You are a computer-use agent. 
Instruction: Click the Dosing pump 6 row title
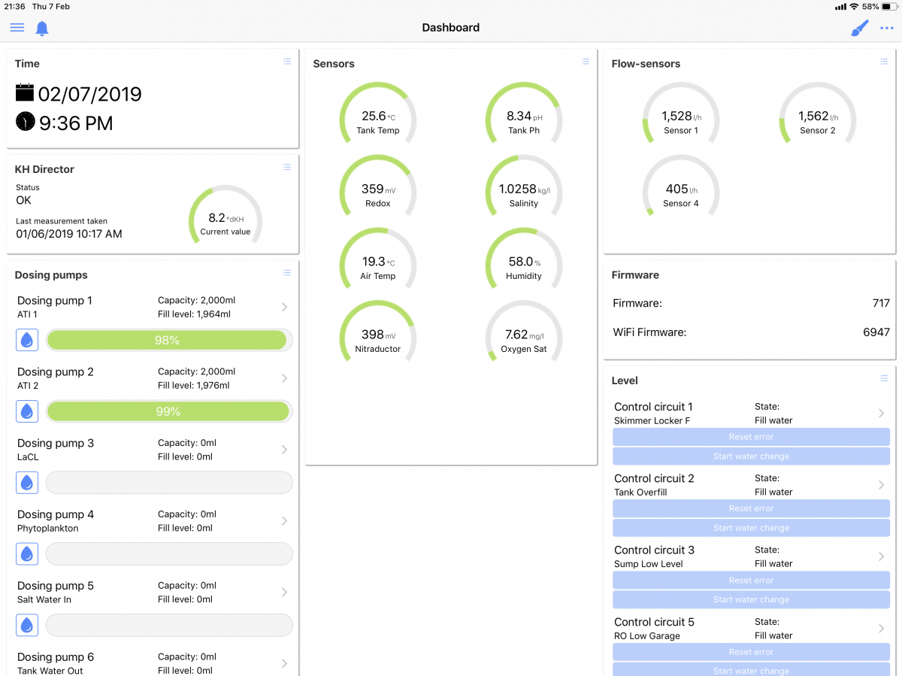tap(56, 657)
